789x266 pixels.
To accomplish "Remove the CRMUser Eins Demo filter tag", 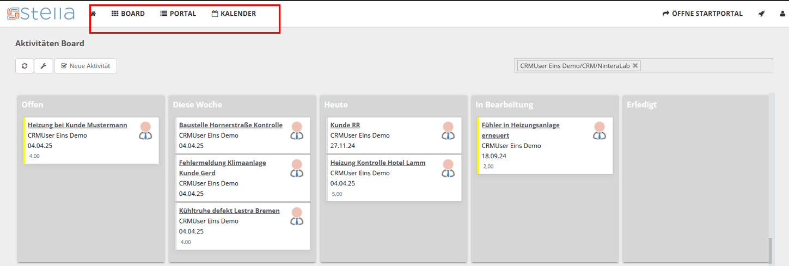I will pyautogui.click(x=635, y=65).
